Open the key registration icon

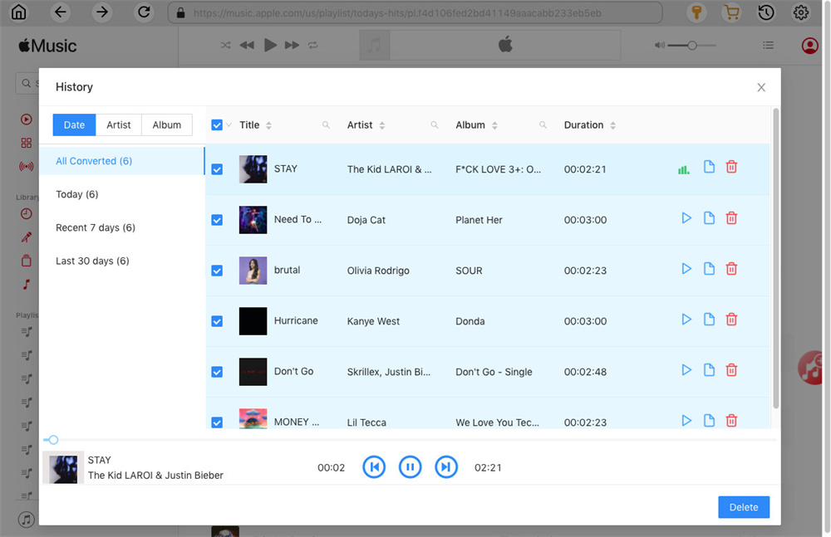(697, 12)
